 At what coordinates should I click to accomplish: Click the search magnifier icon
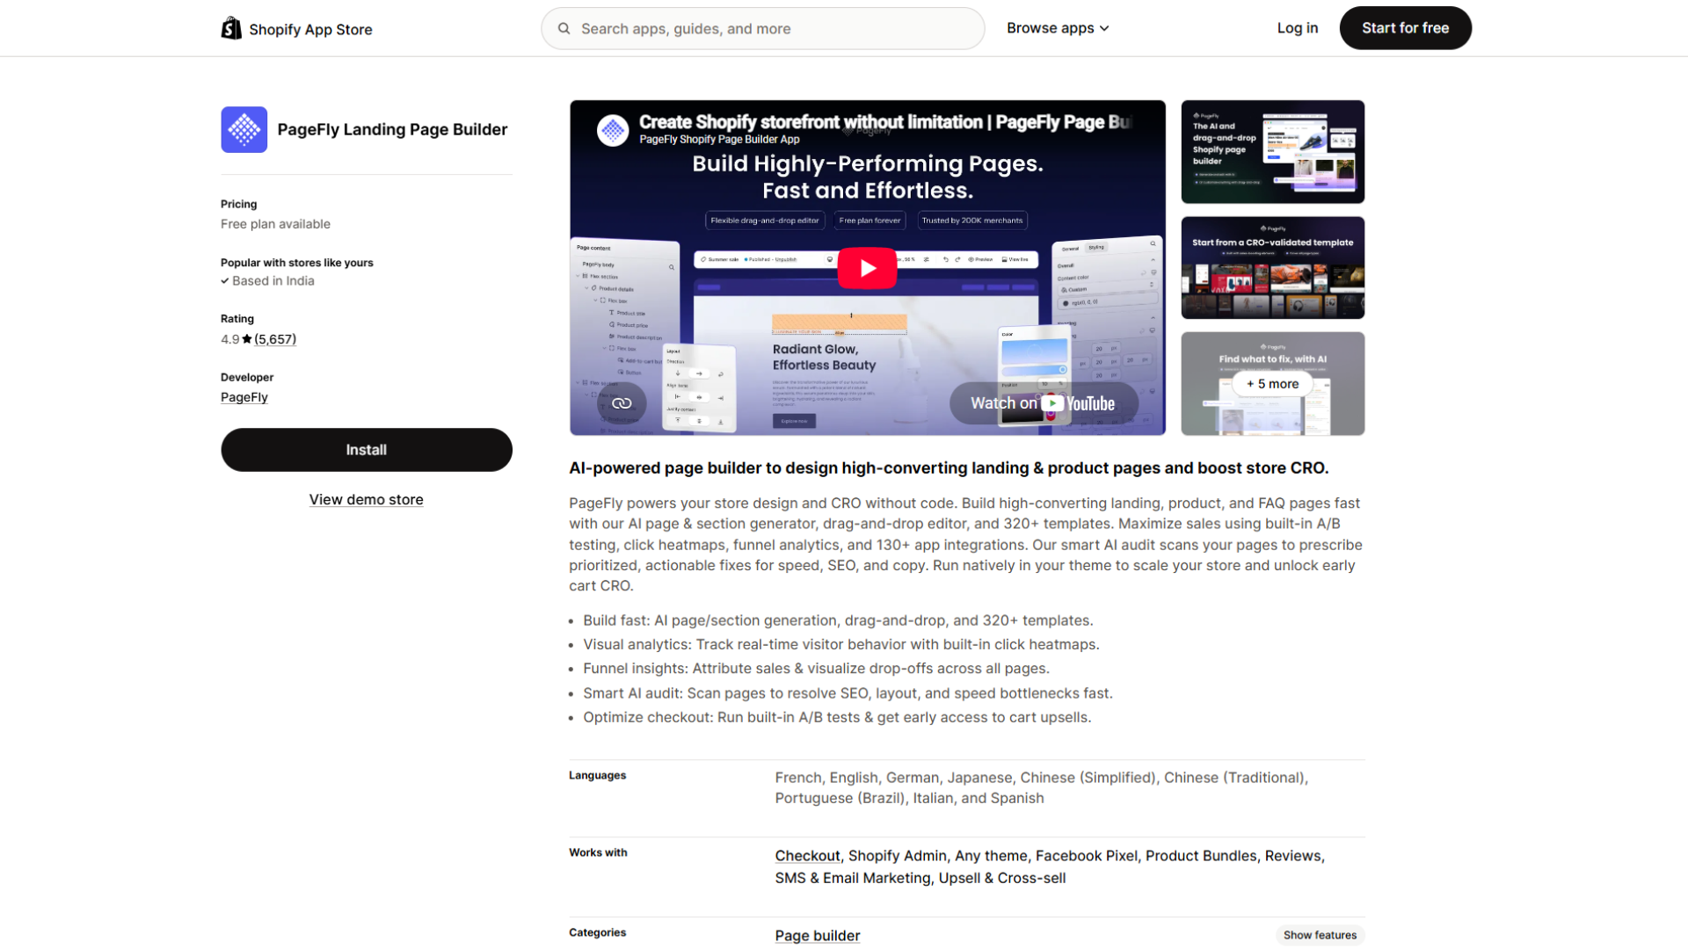[564, 28]
